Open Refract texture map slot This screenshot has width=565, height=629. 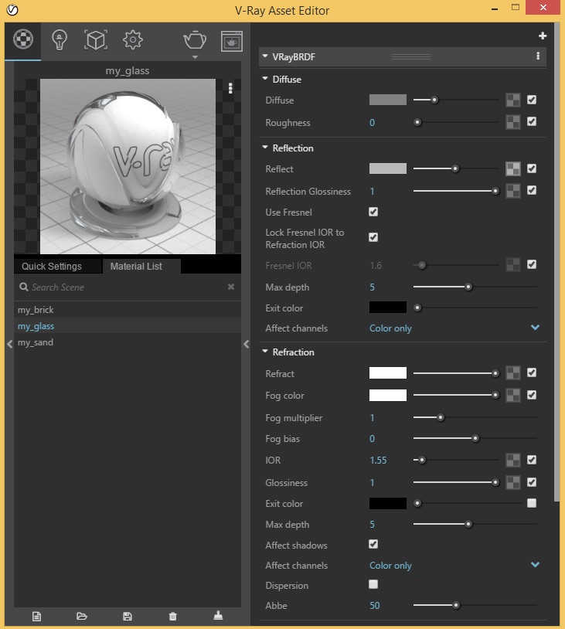point(513,373)
